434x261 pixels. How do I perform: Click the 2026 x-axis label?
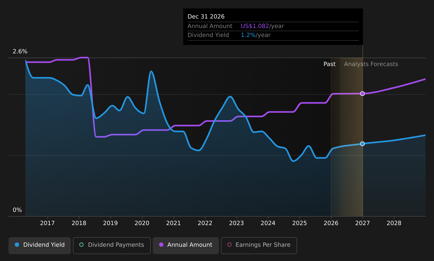(x=331, y=223)
